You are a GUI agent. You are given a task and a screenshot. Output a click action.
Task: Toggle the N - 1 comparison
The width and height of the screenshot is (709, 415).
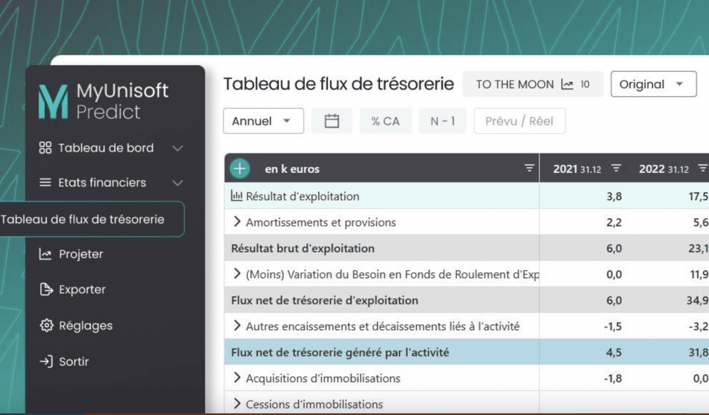pos(443,121)
